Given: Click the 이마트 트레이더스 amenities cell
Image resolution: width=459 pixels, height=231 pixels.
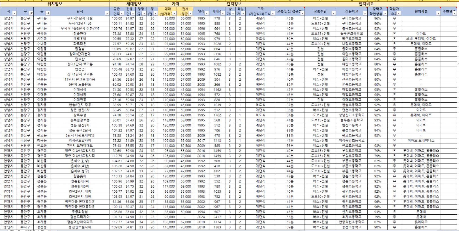Looking at the screenshot, I should coord(421,140).
